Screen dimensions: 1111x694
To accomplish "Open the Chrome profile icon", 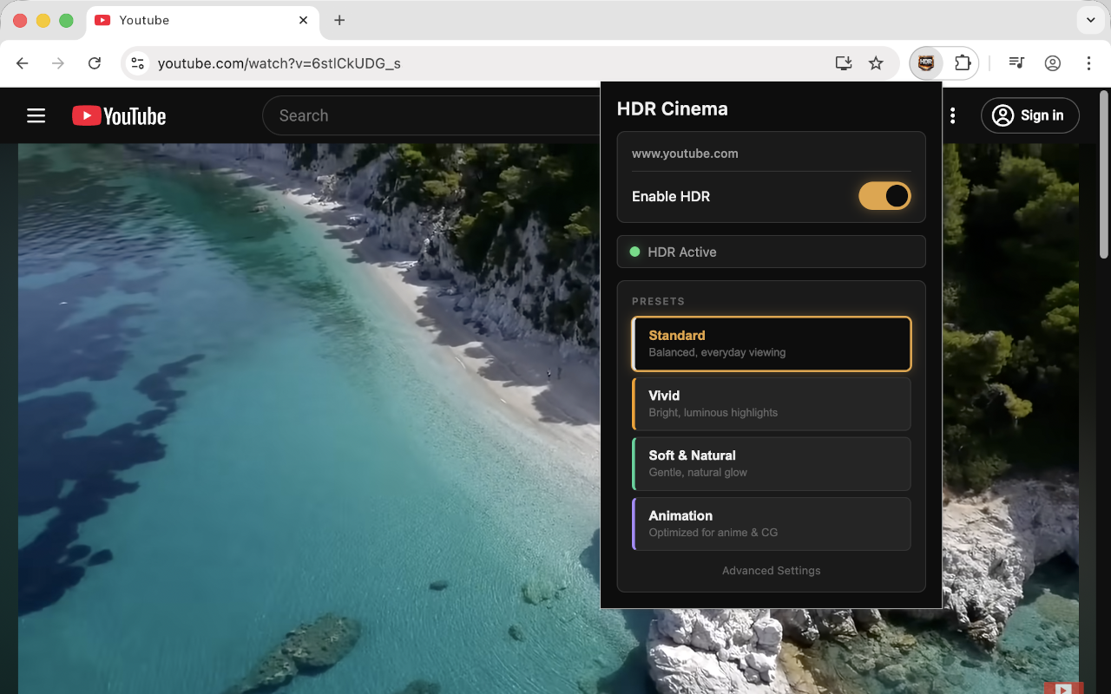I will 1053,63.
